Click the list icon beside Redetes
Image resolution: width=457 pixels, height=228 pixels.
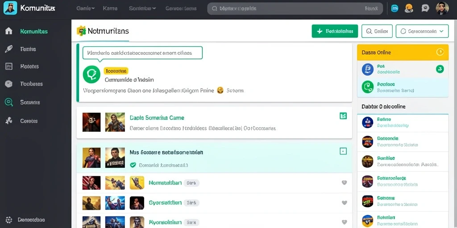pyautogui.click(x=9, y=66)
